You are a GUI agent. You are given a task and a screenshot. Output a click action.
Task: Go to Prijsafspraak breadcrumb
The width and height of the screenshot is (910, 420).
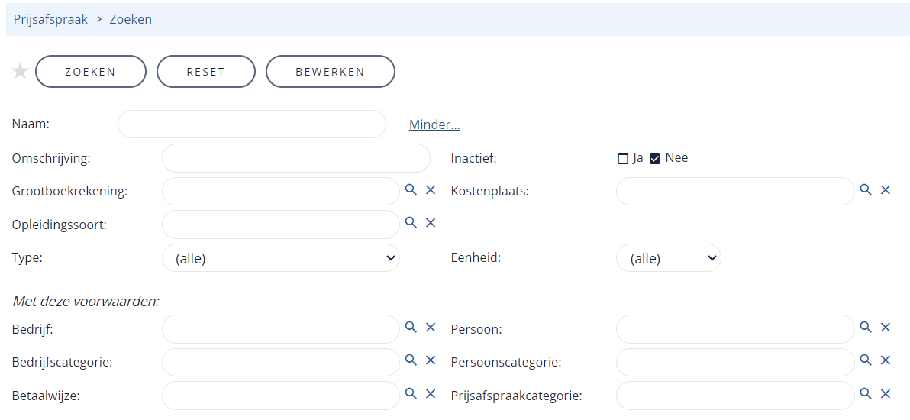coord(50,19)
